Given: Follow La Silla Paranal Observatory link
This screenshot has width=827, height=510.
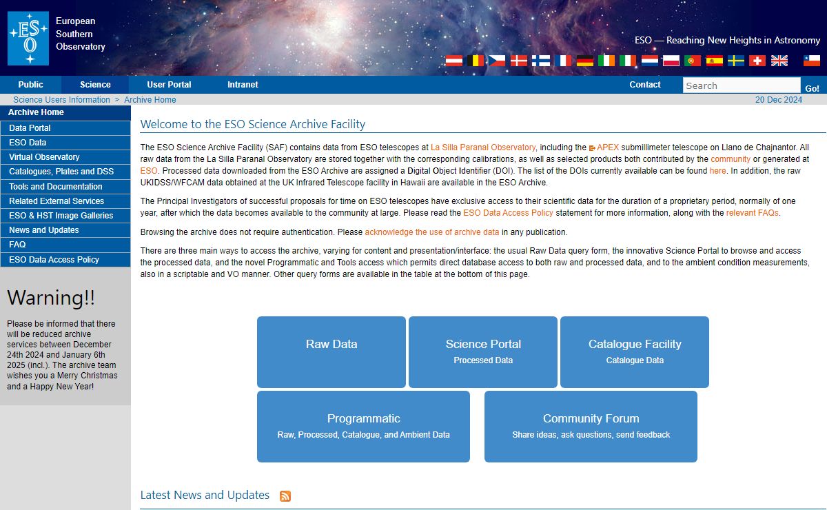Looking at the screenshot, I should tap(483, 147).
